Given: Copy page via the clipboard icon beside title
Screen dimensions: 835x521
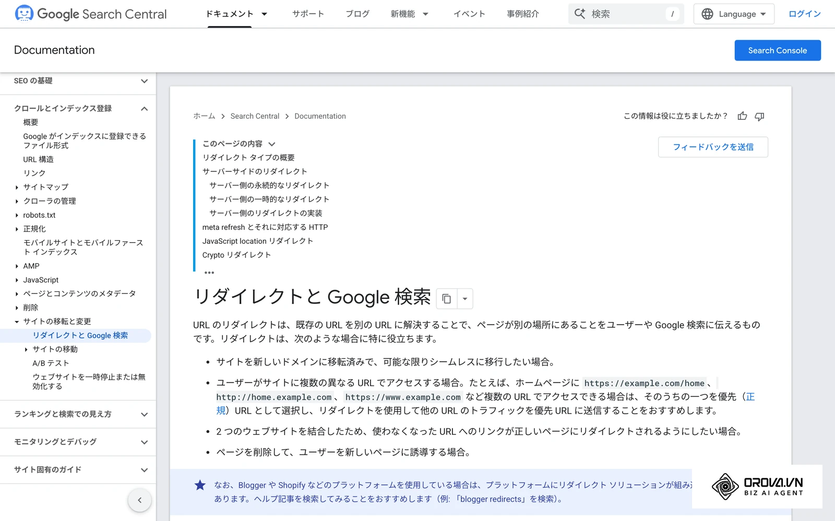Looking at the screenshot, I should pyautogui.click(x=447, y=299).
